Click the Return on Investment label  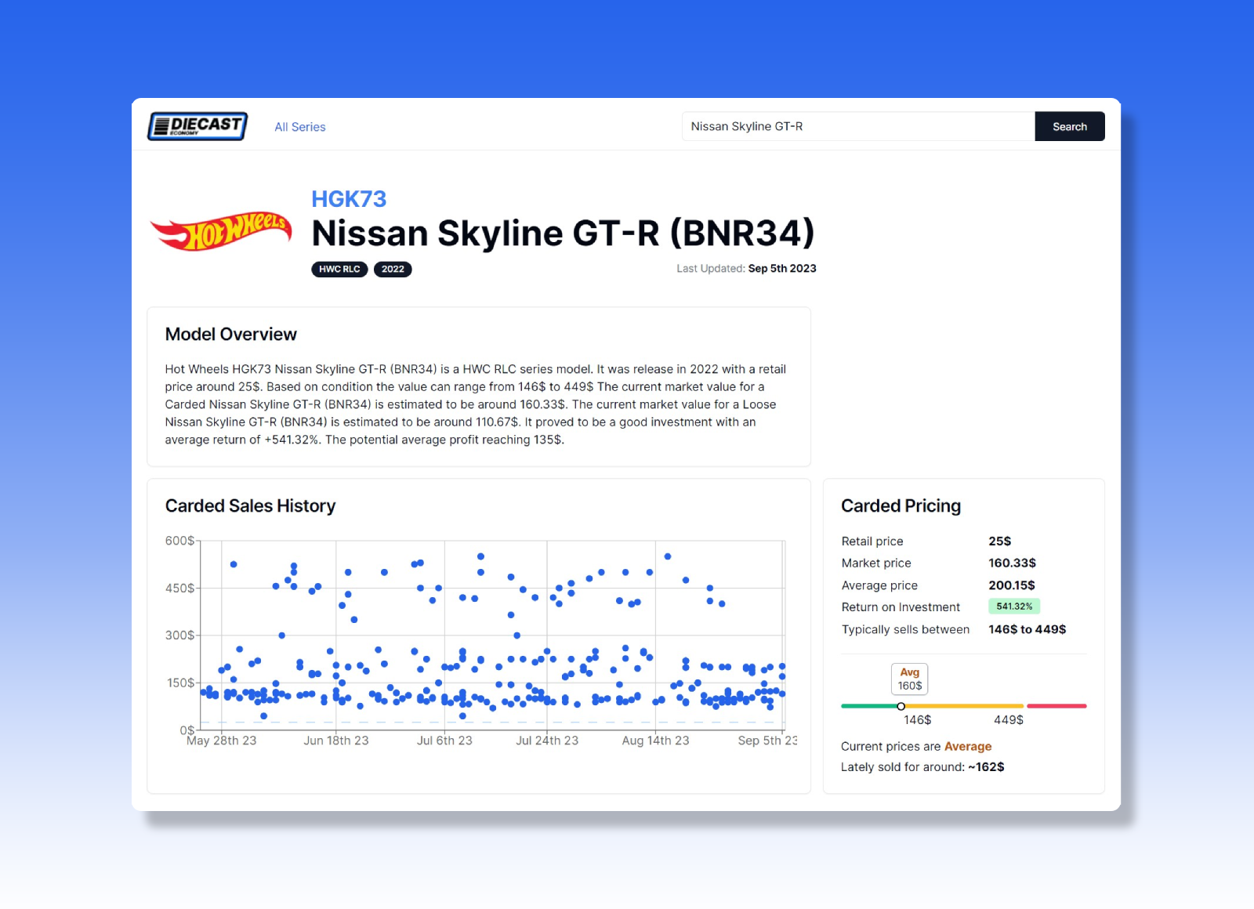[x=901, y=607]
